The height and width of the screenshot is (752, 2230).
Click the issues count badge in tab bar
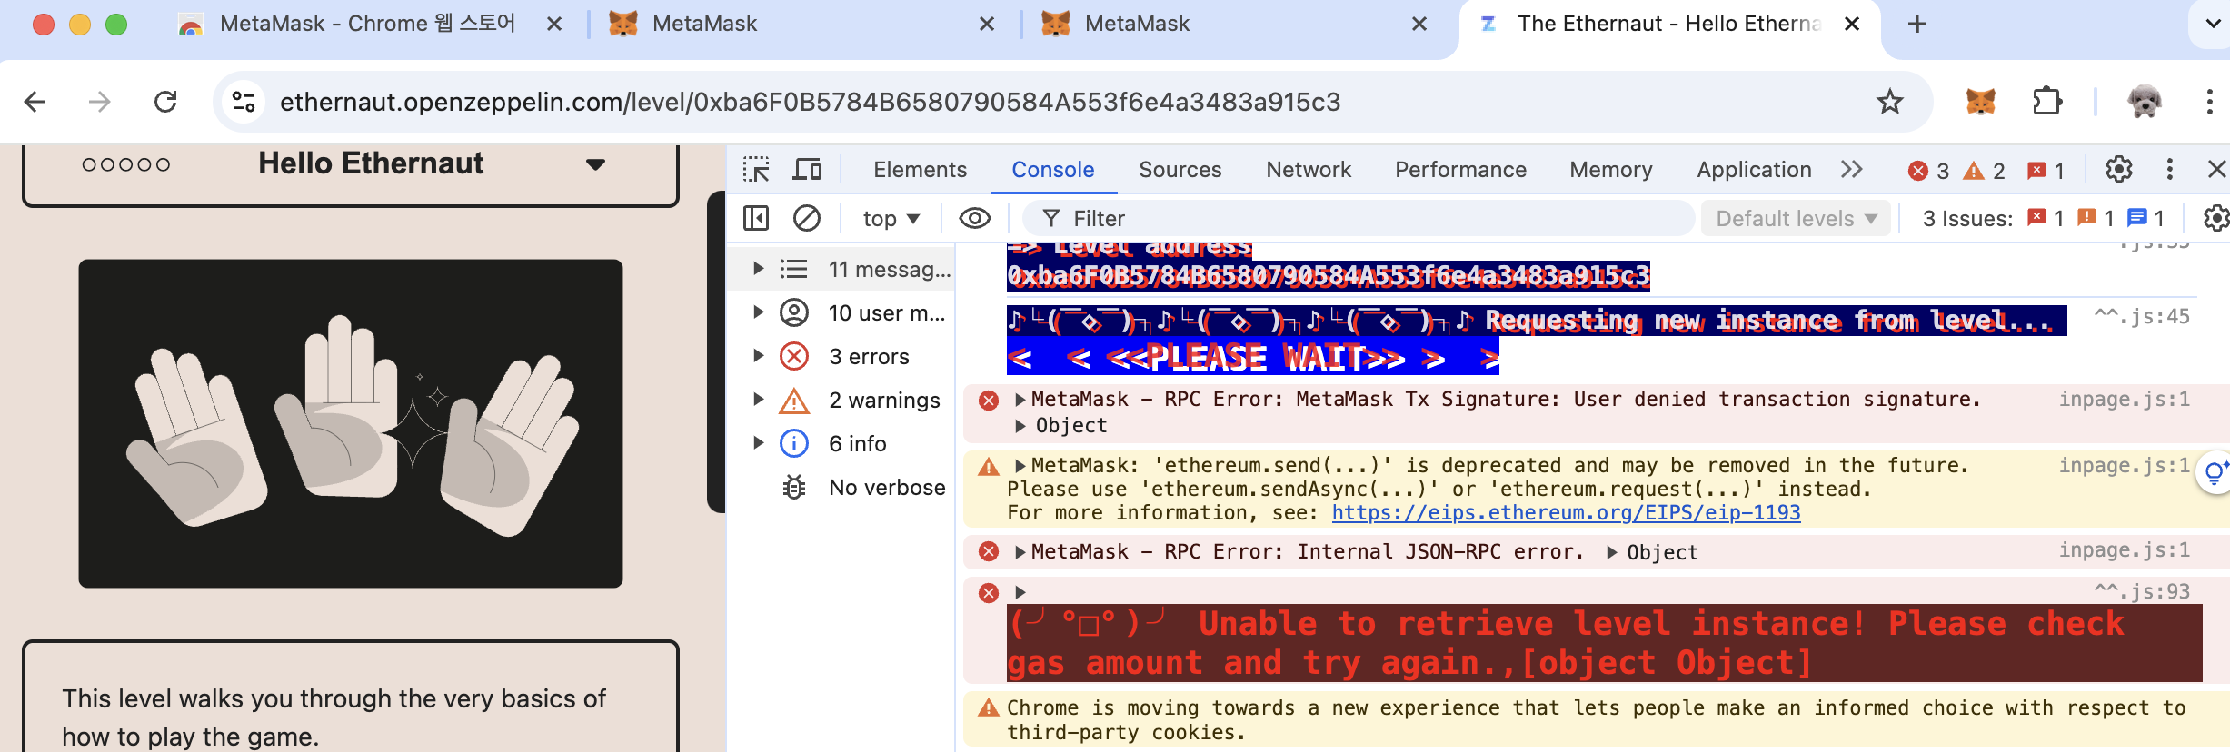pyautogui.click(x=2046, y=171)
